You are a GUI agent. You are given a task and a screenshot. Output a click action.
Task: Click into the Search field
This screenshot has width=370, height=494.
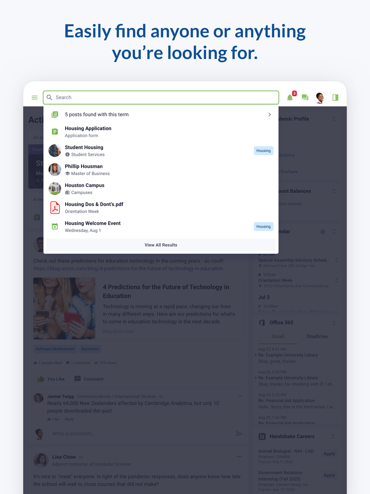click(161, 97)
